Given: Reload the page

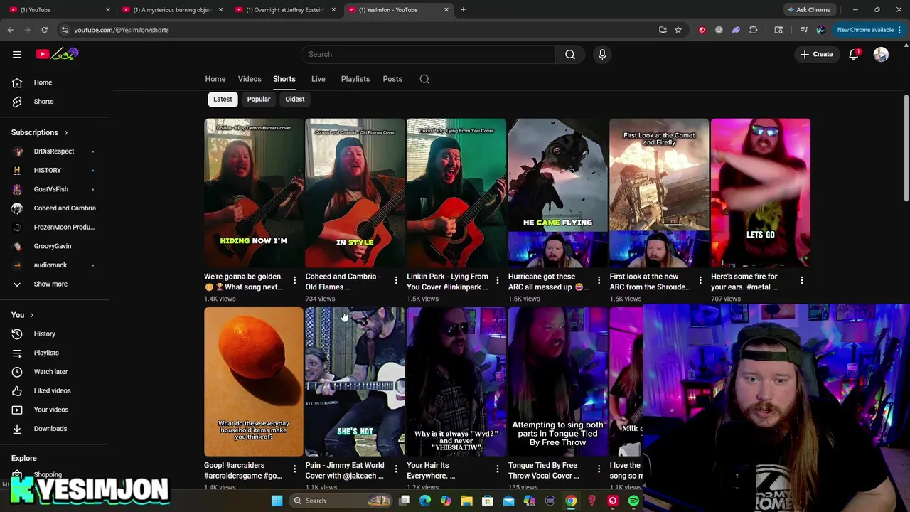Looking at the screenshot, I should coord(44,30).
